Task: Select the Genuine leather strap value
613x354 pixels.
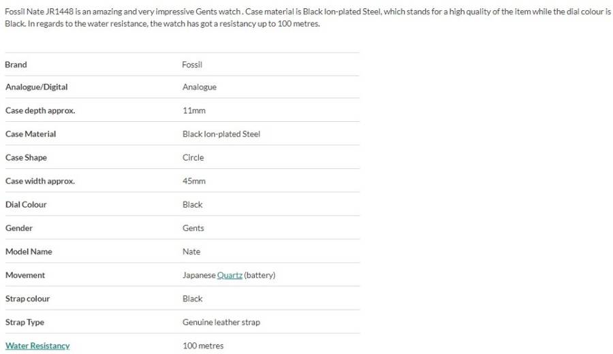Action: pyautogui.click(x=221, y=322)
